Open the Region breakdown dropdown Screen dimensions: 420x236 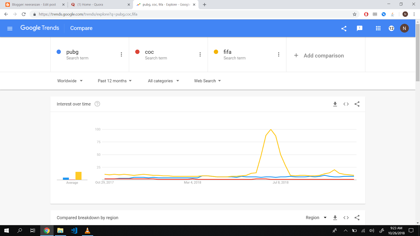coord(316,218)
